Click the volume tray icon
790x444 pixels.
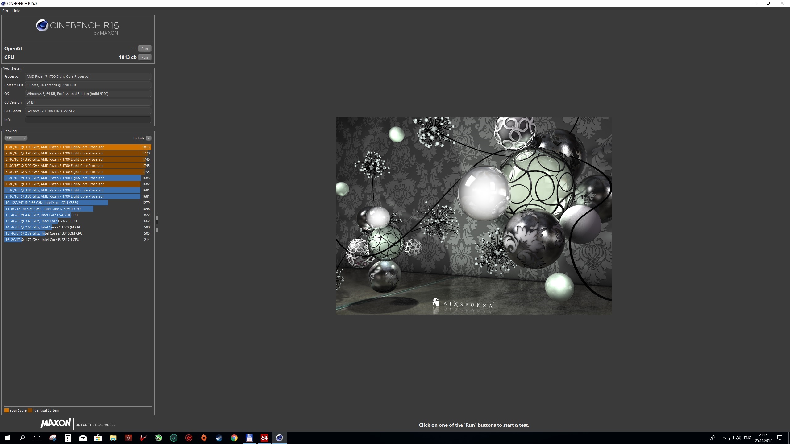coord(738,438)
